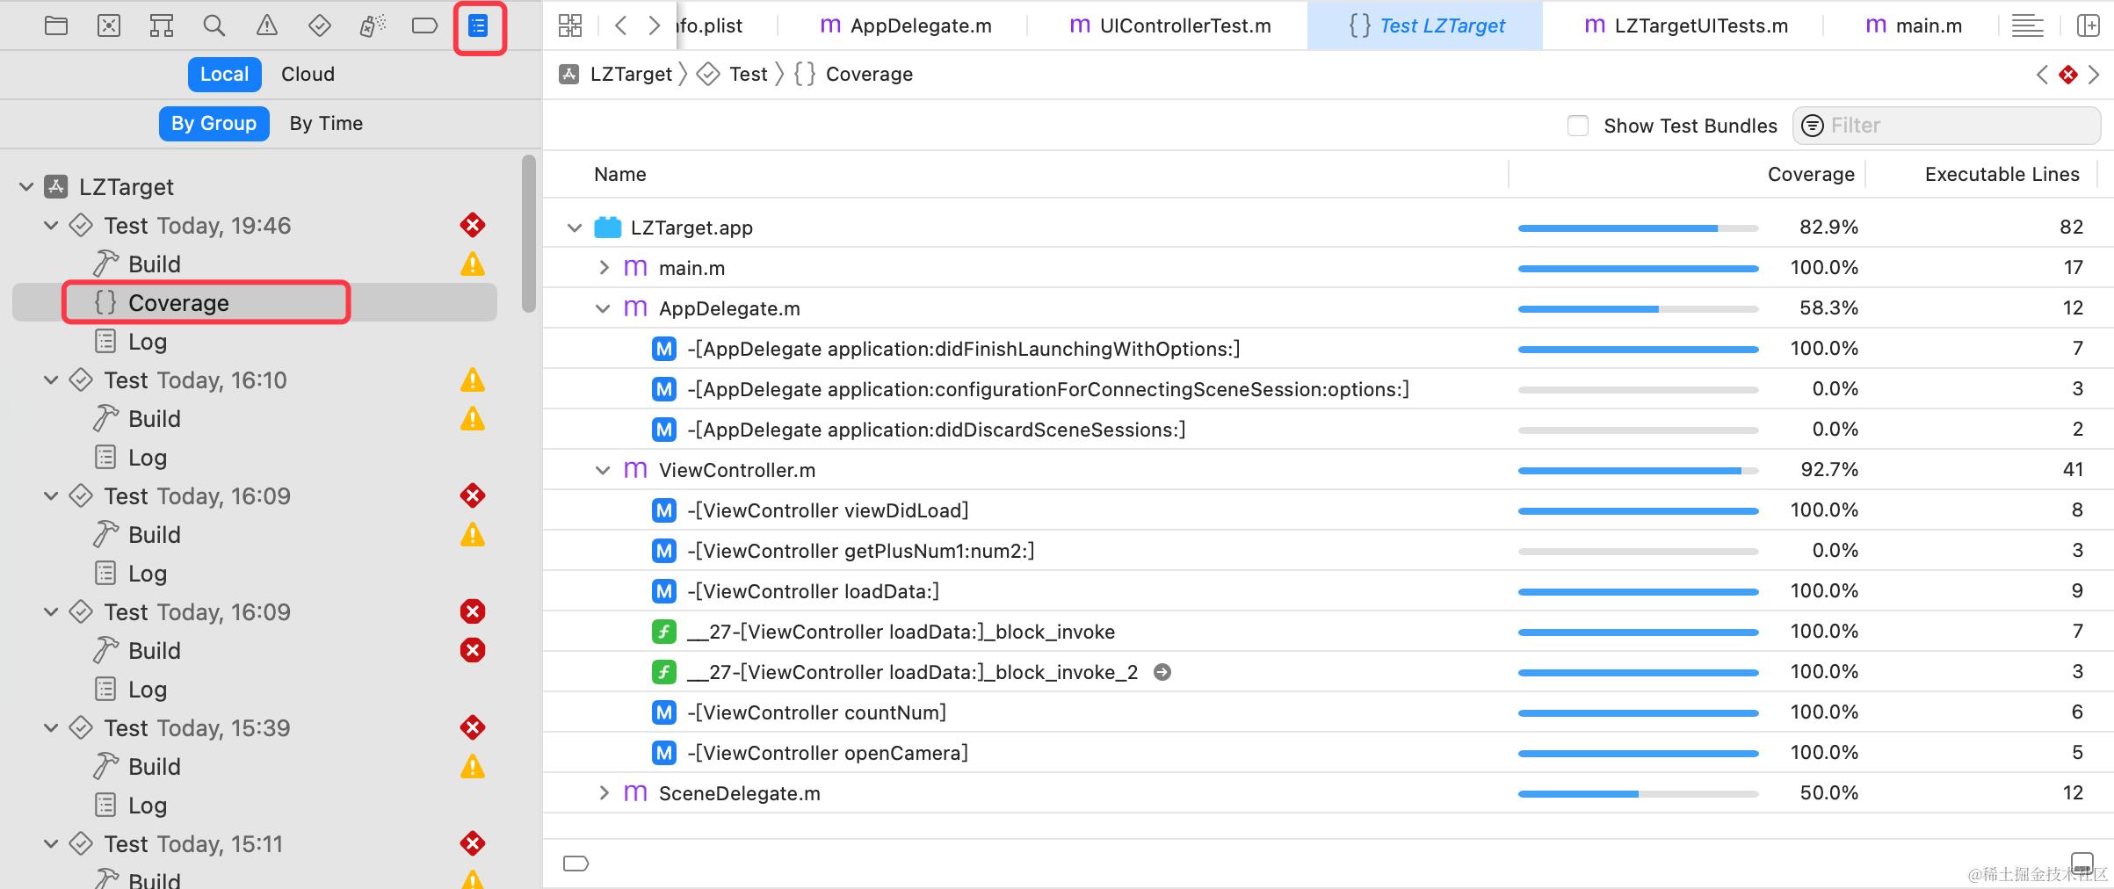Click the filter icon in Filter field
2114x889 pixels.
point(1813,126)
